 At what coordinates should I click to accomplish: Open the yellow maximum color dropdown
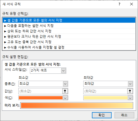[x=108, y=98]
